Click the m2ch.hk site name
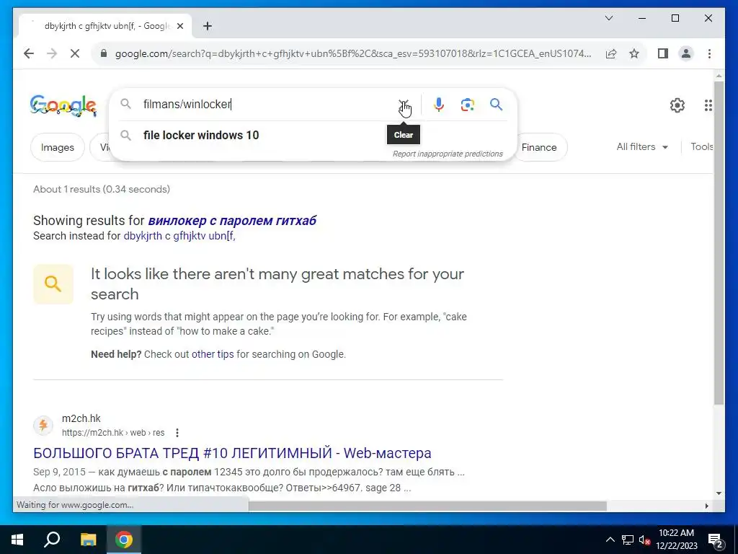738x554 pixels. [81, 418]
